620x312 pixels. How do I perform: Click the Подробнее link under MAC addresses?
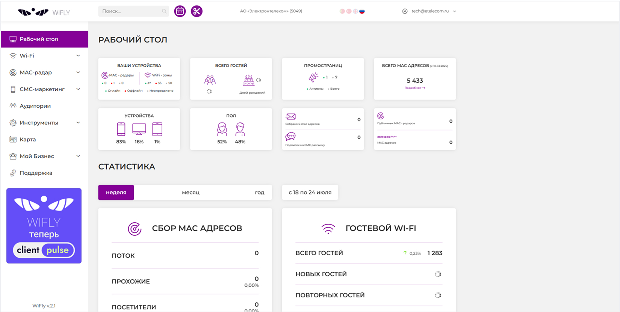414,88
